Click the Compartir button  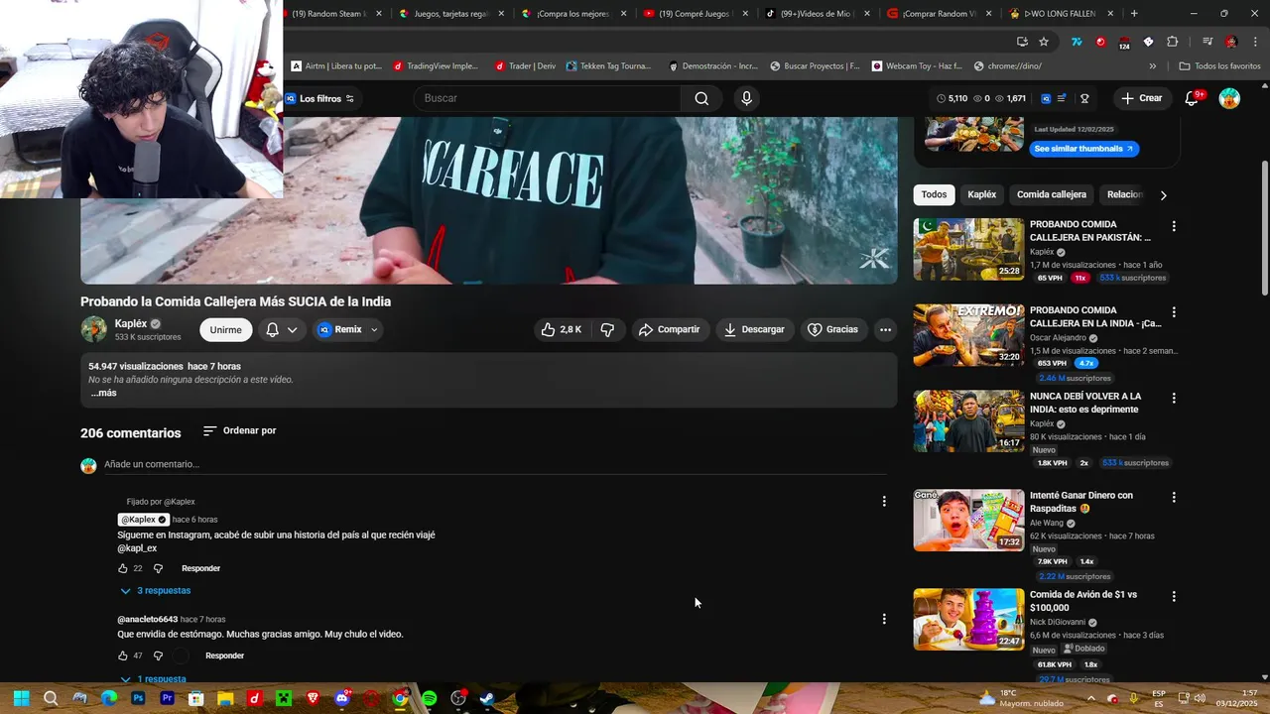coord(669,329)
